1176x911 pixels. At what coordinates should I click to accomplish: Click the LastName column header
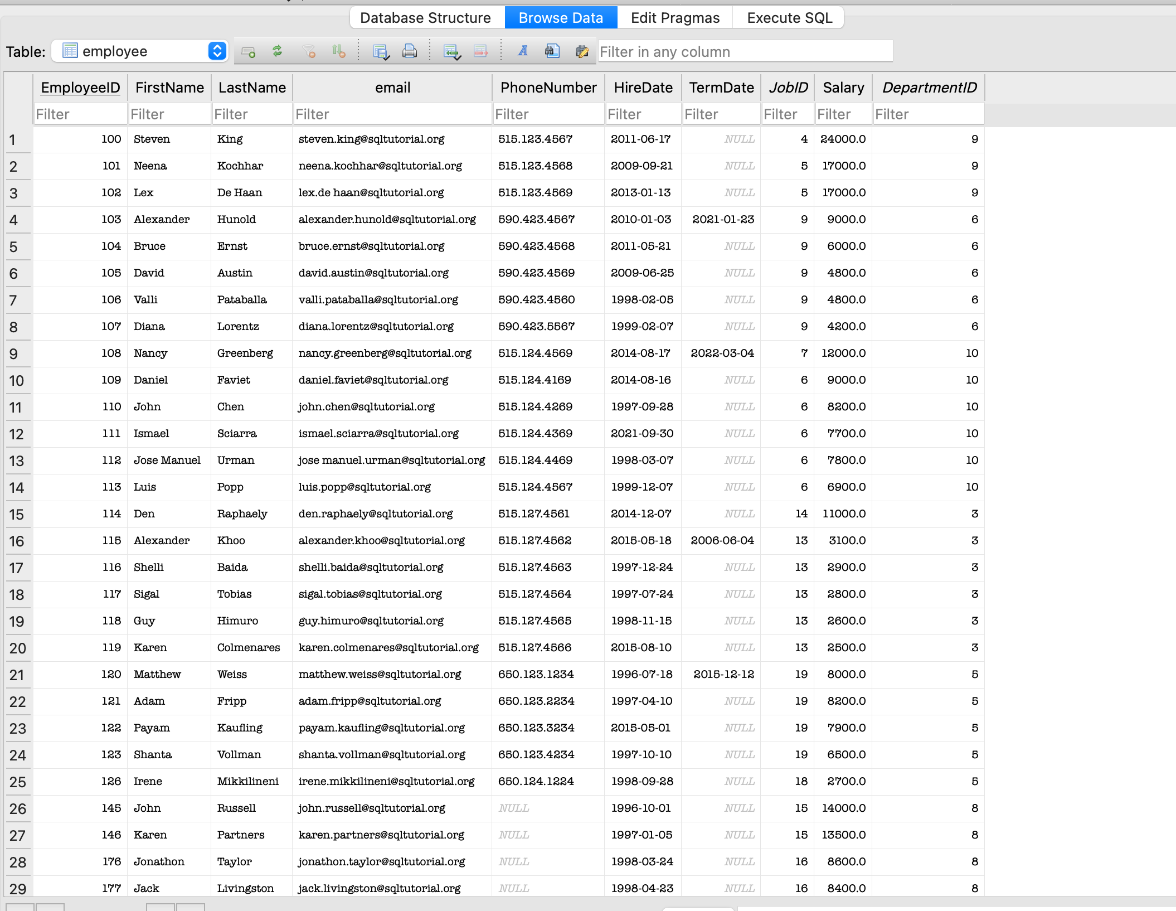point(252,88)
